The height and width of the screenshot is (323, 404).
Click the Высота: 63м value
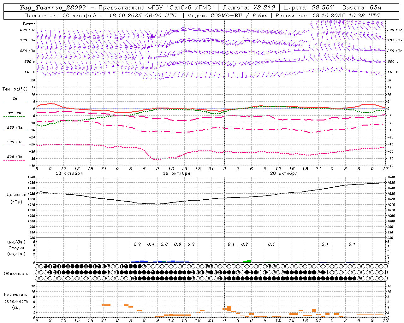point(361,8)
